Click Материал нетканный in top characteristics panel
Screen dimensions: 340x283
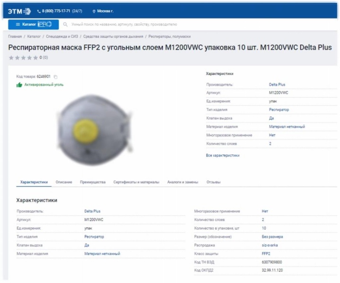(x=287, y=126)
